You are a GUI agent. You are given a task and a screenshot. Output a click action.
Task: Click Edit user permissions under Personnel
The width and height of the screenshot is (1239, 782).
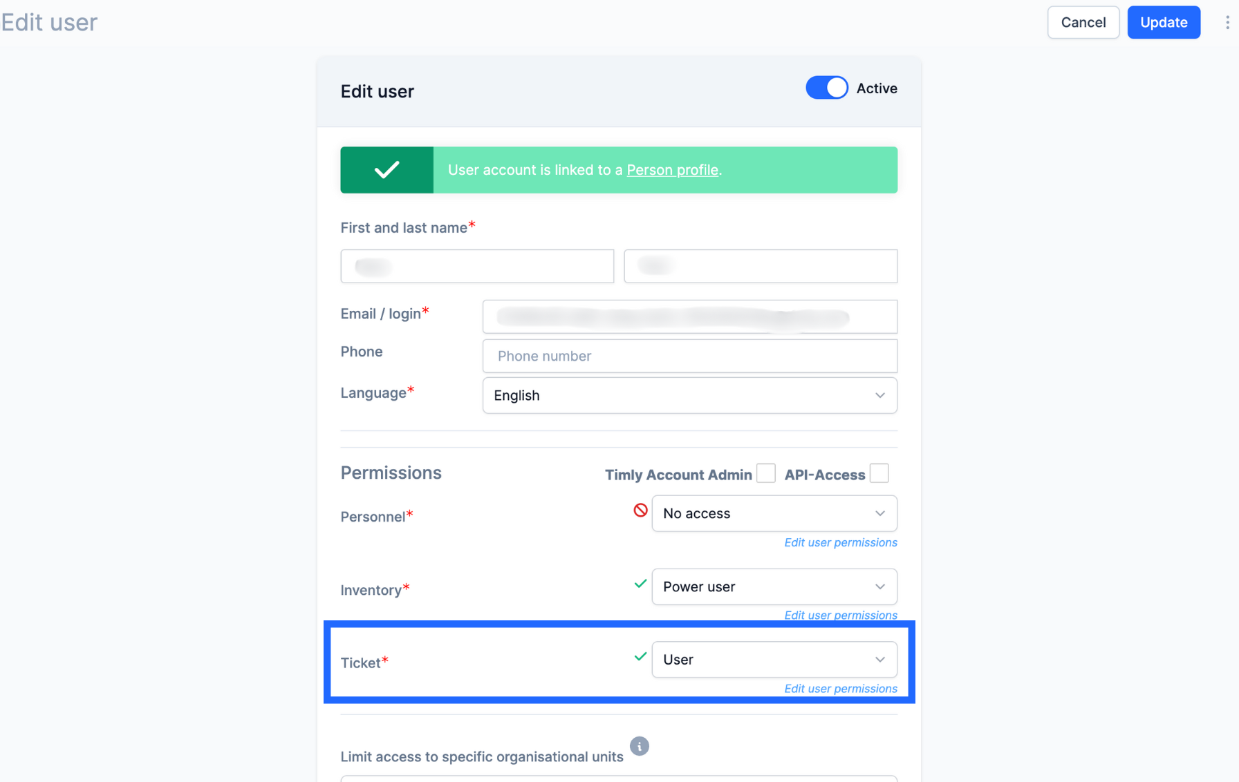coord(840,542)
